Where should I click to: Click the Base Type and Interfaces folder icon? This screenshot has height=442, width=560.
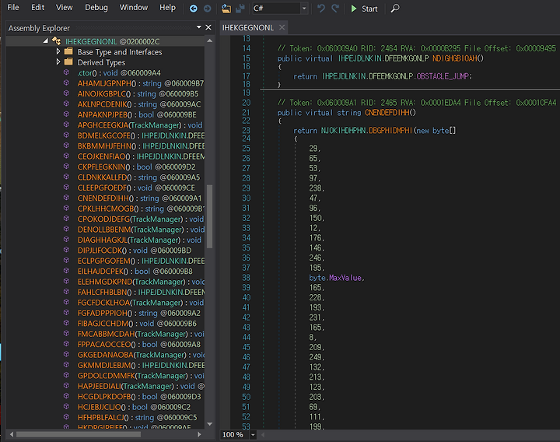tap(68, 51)
